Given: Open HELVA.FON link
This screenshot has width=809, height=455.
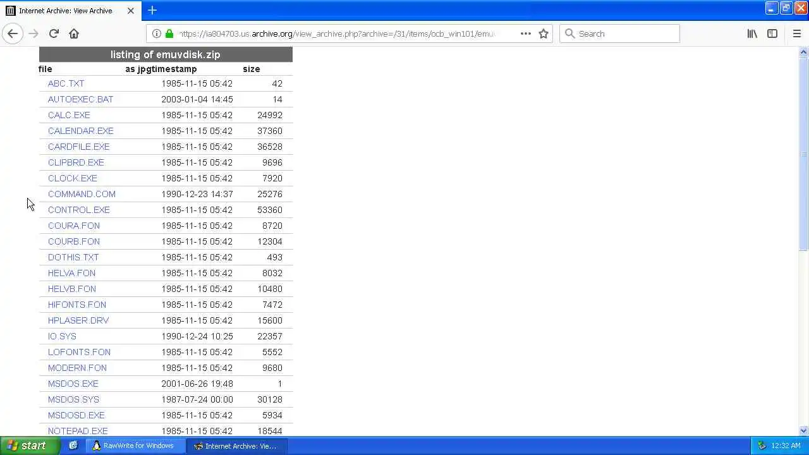Looking at the screenshot, I should point(71,273).
